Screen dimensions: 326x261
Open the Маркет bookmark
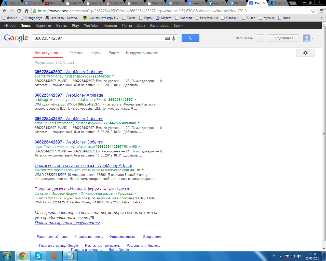(164, 18)
